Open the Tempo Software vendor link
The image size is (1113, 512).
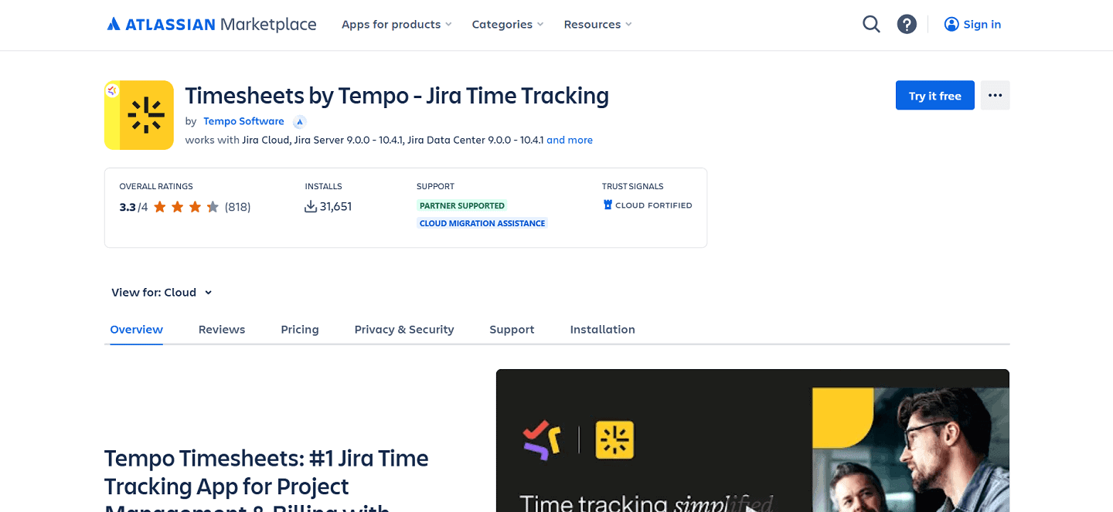[243, 121]
